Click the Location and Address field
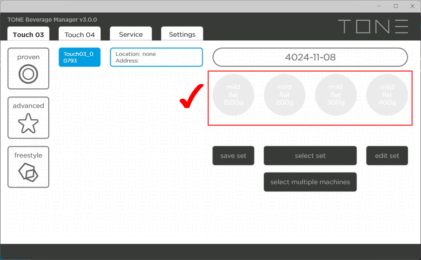Image resolution: width=421 pixels, height=260 pixels. [x=156, y=57]
